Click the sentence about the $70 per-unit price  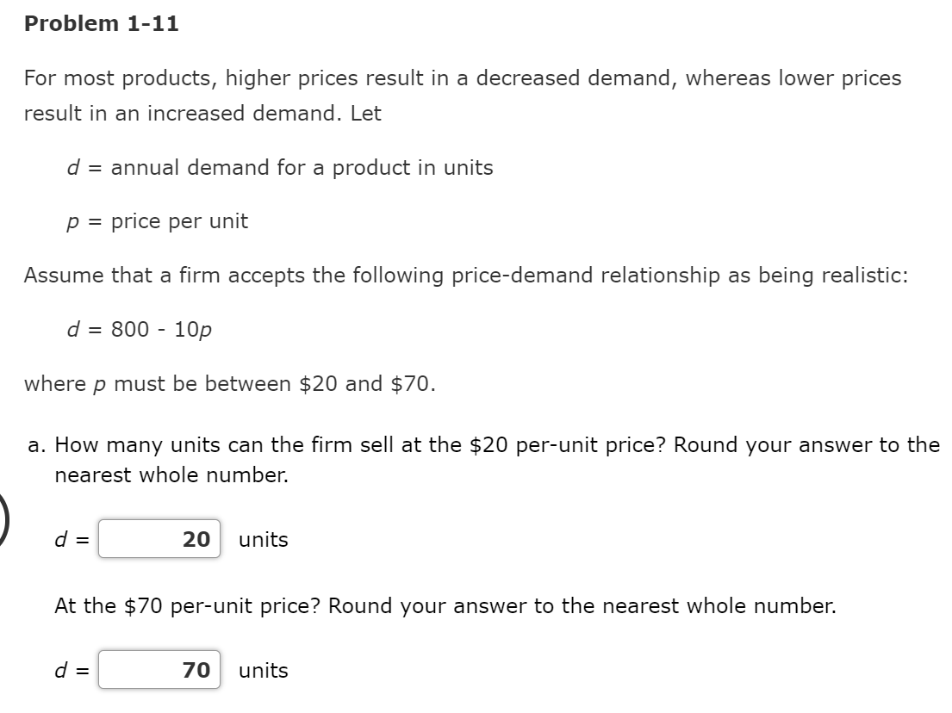click(x=445, y=606)
